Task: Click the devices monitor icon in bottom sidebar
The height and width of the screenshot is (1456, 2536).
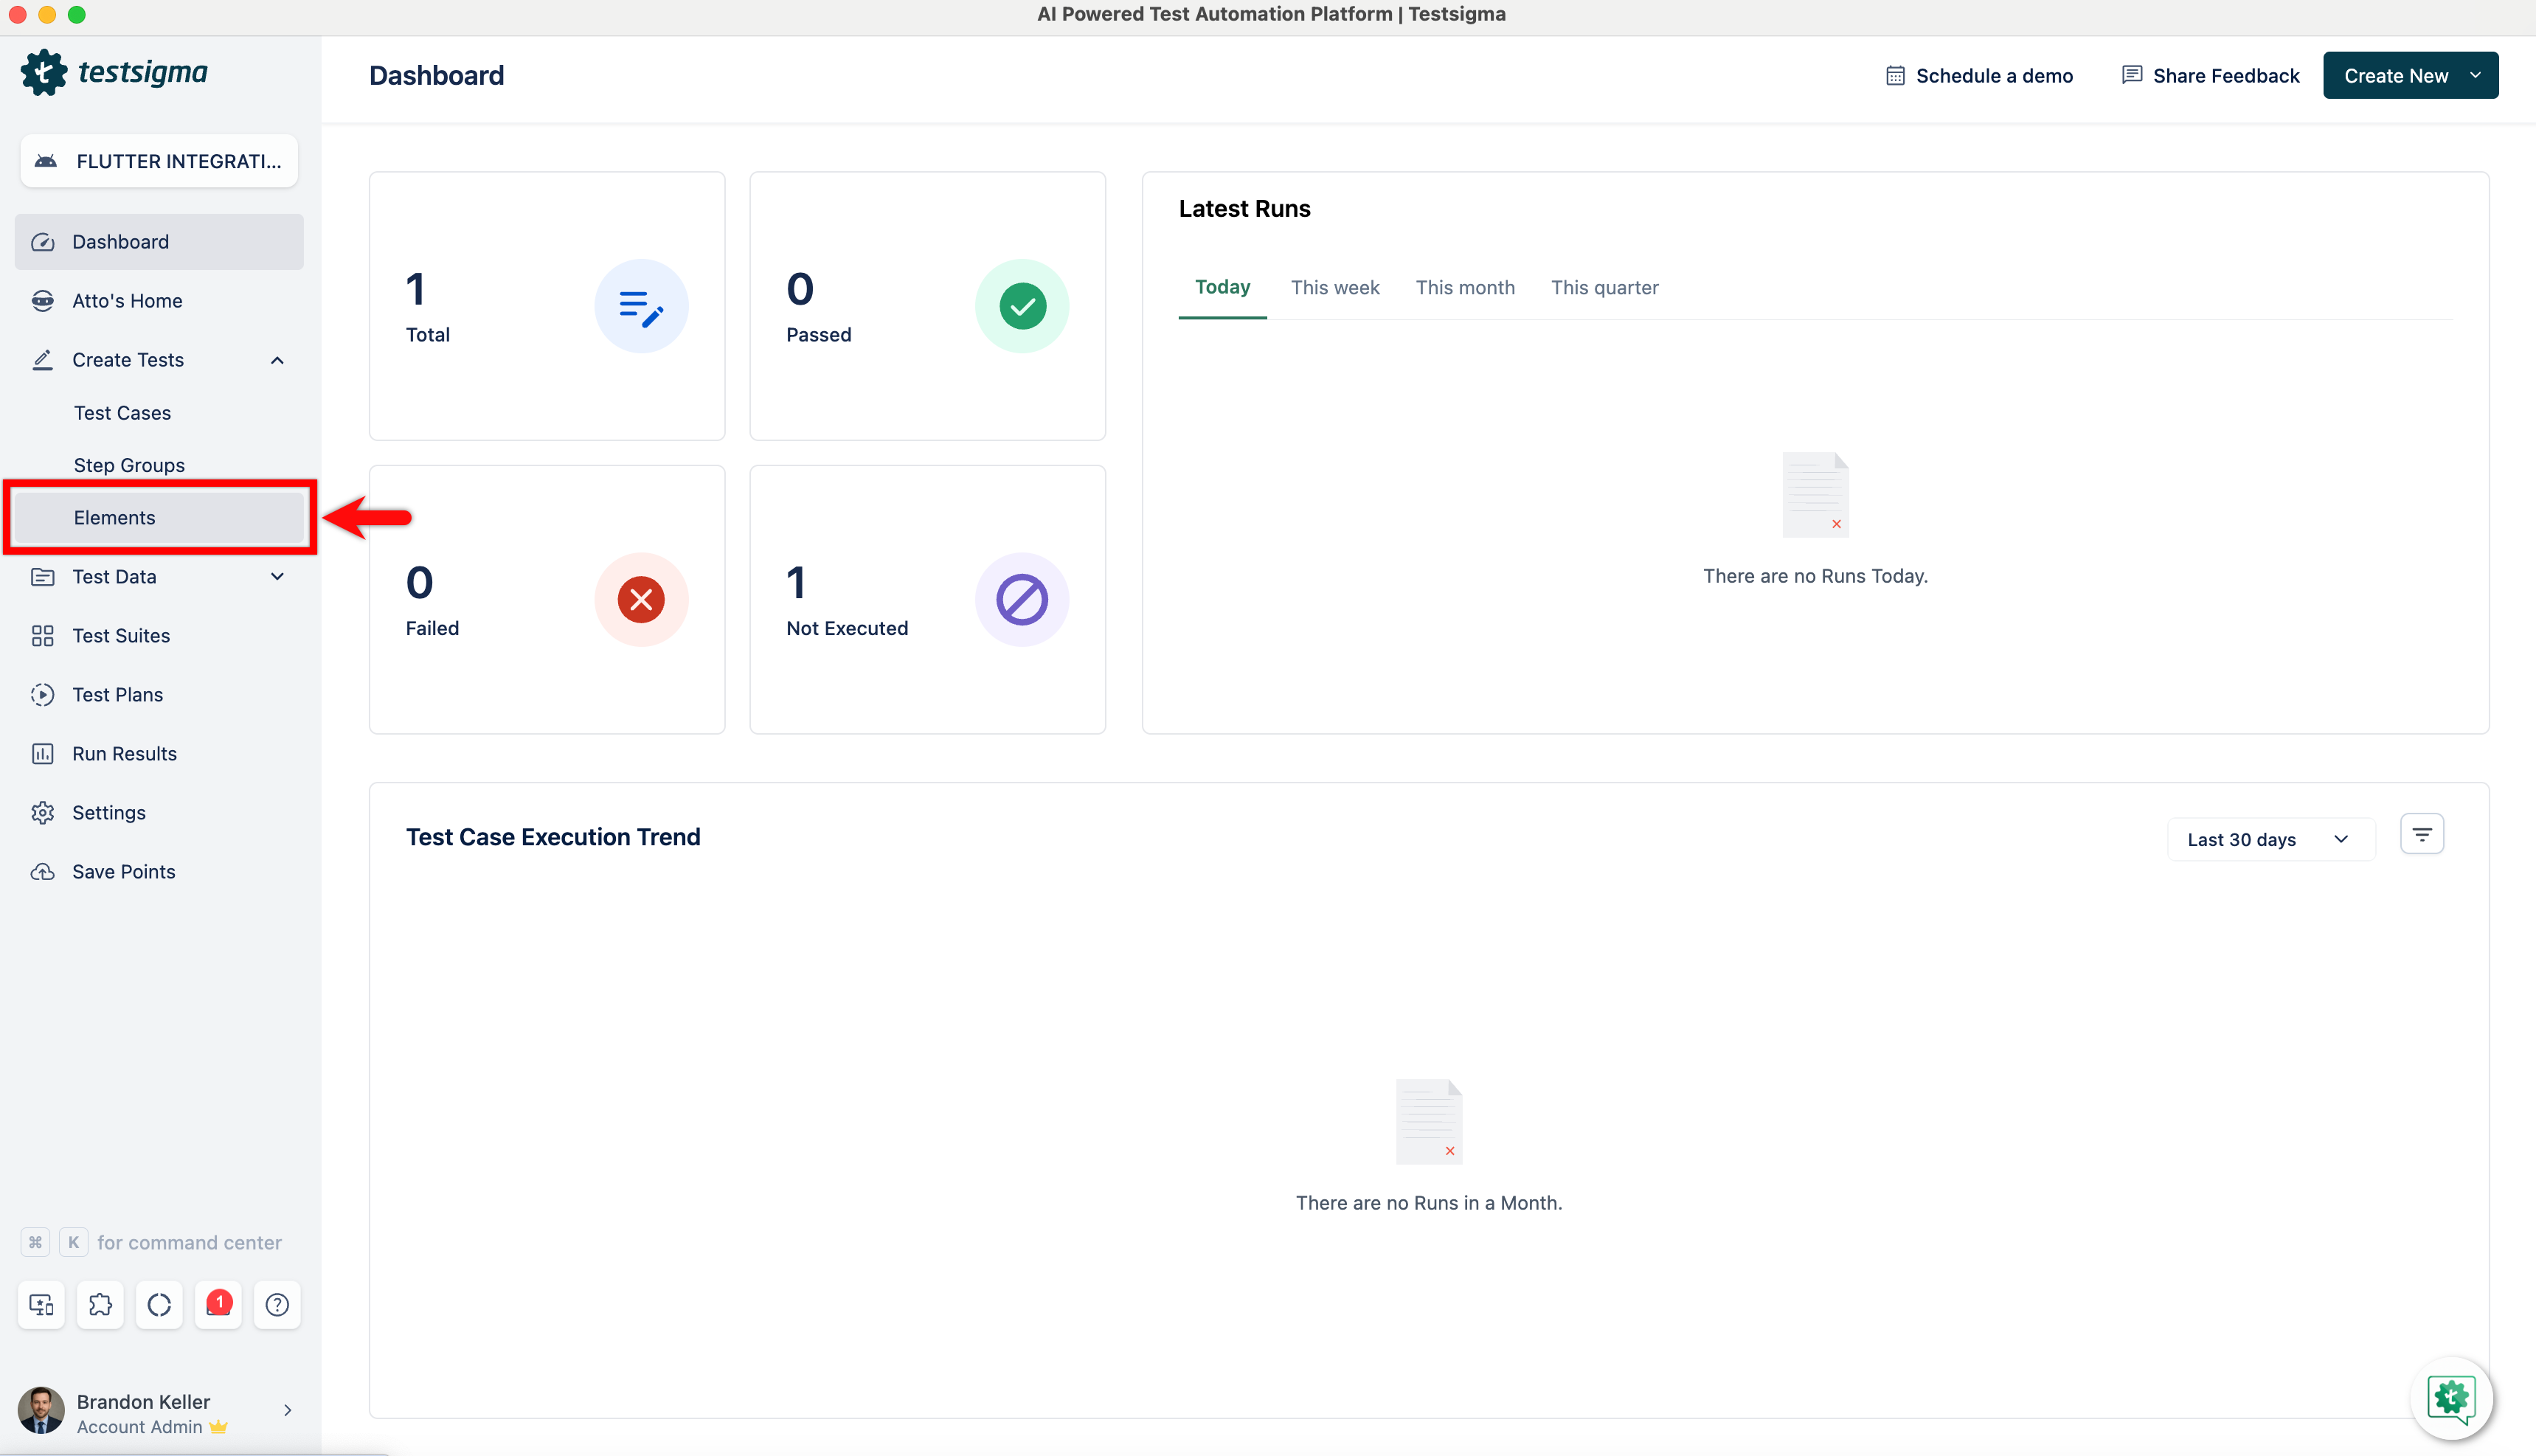Action: (x=41, y=1304)
